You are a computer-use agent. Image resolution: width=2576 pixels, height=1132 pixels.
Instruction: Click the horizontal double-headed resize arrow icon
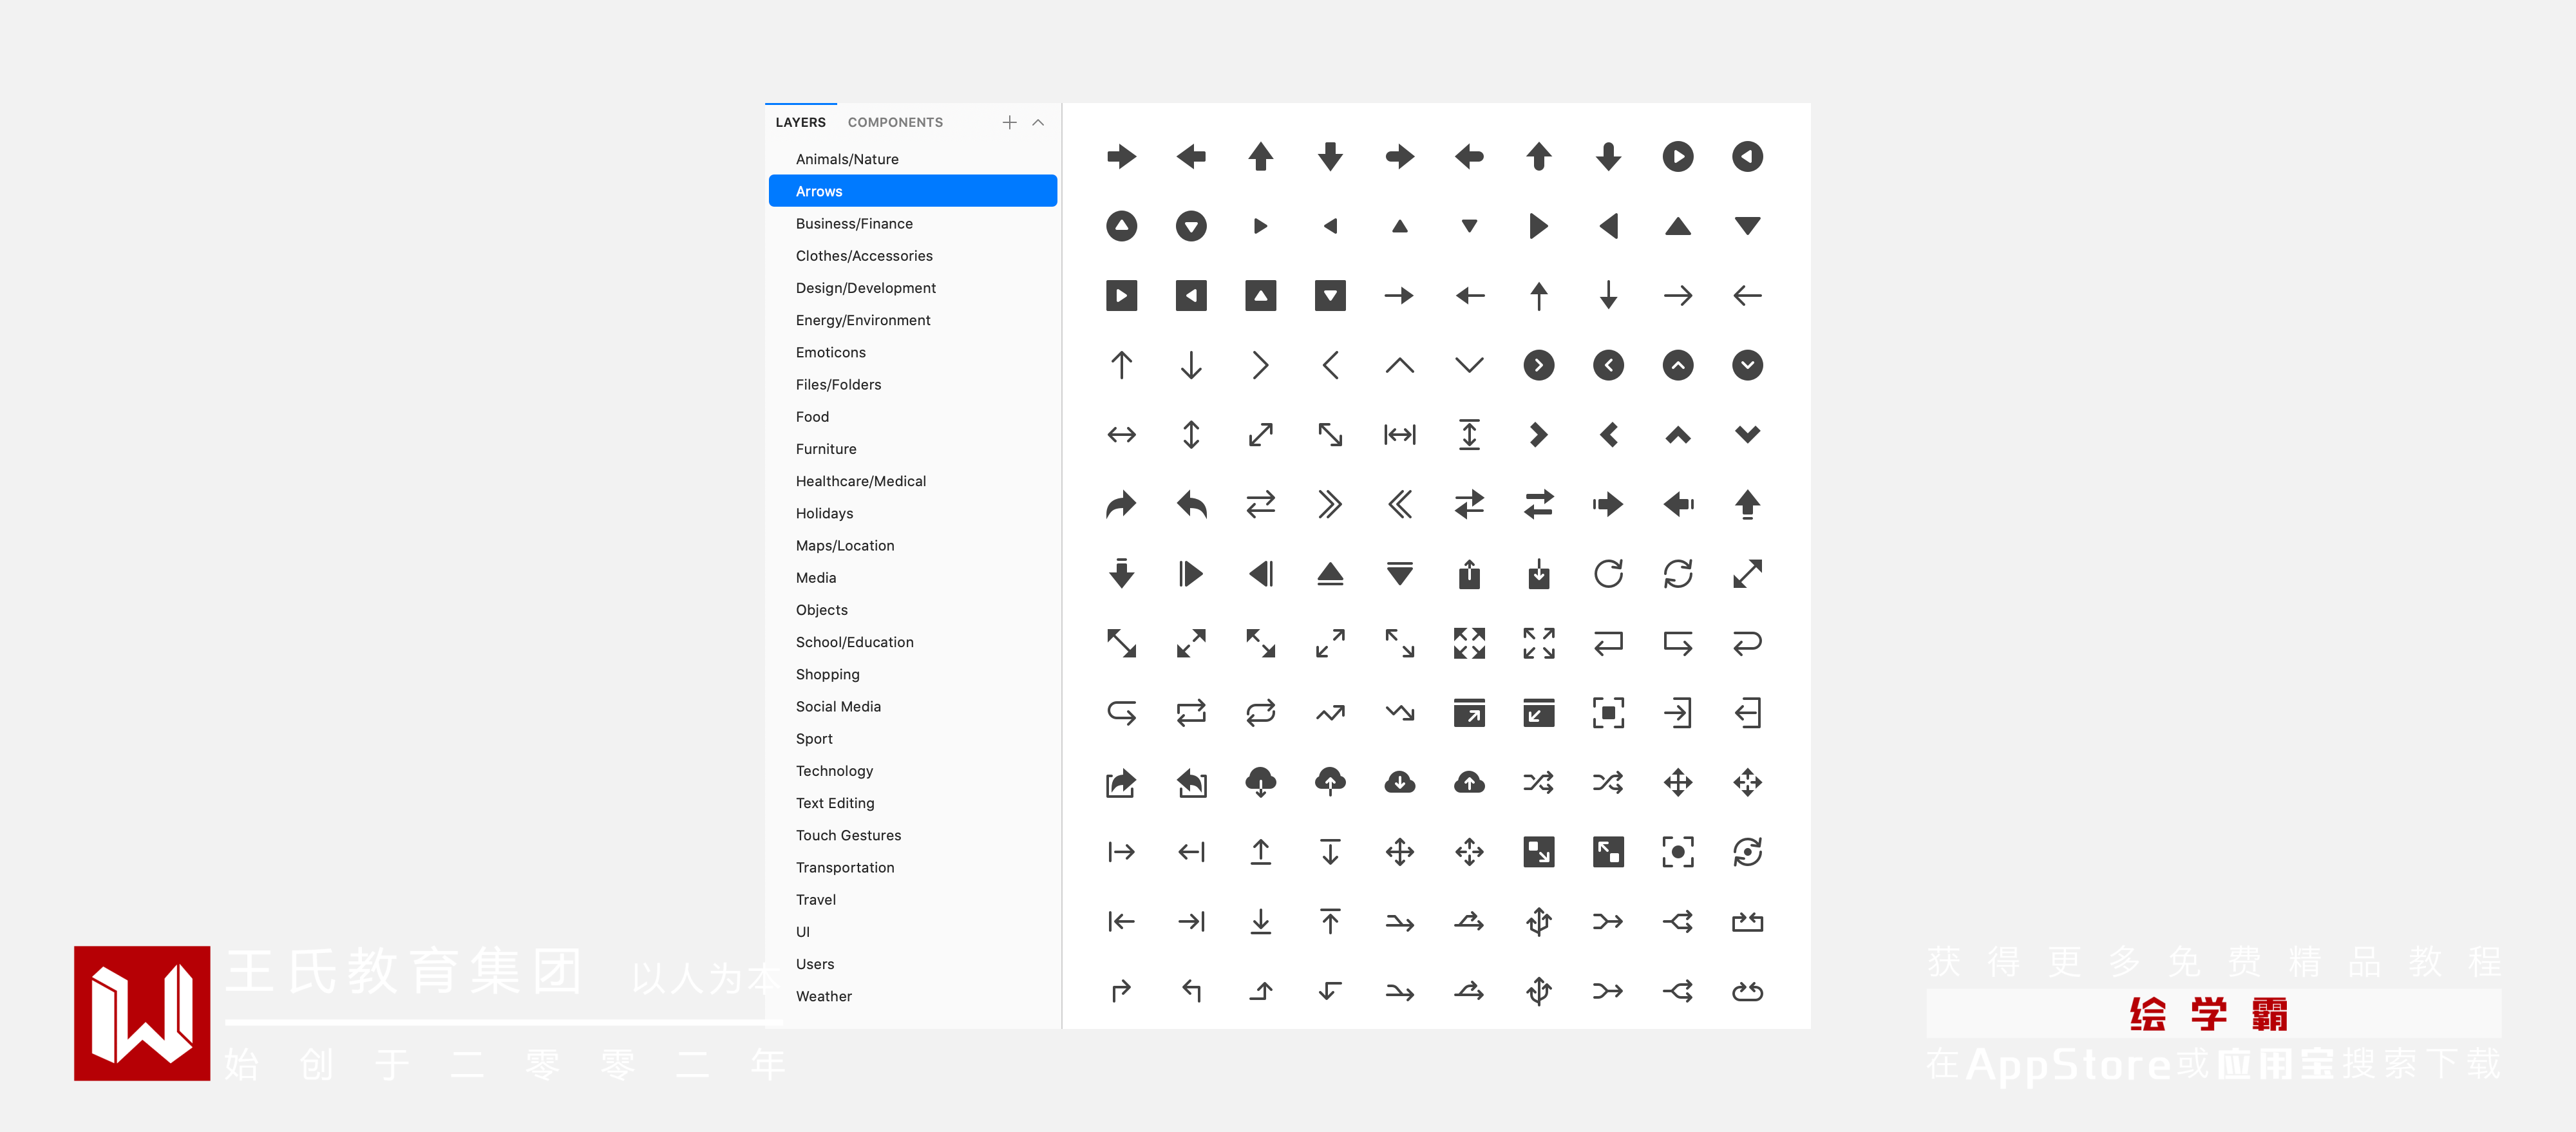point(1121,435)
